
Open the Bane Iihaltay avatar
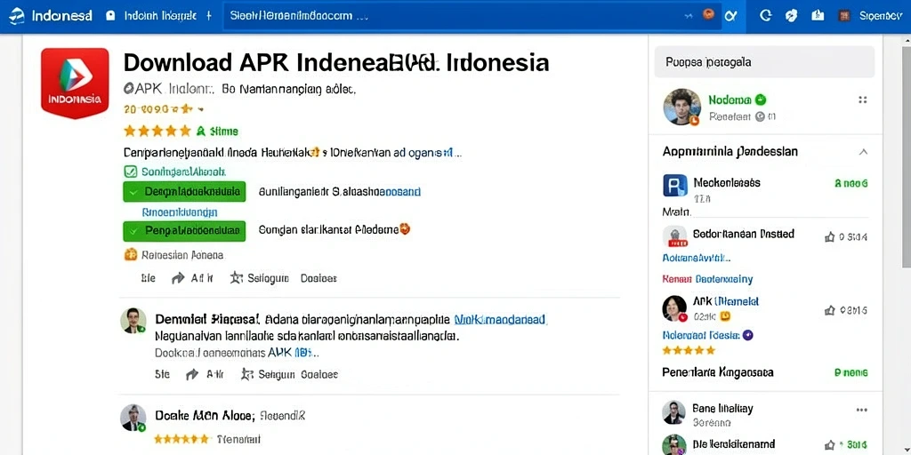click(674, 412)
